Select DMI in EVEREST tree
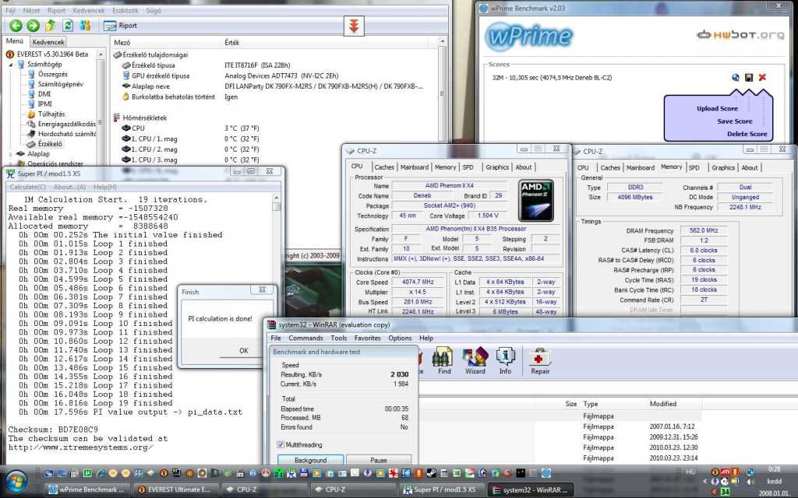The image size is (798, 498). [44, 94]
